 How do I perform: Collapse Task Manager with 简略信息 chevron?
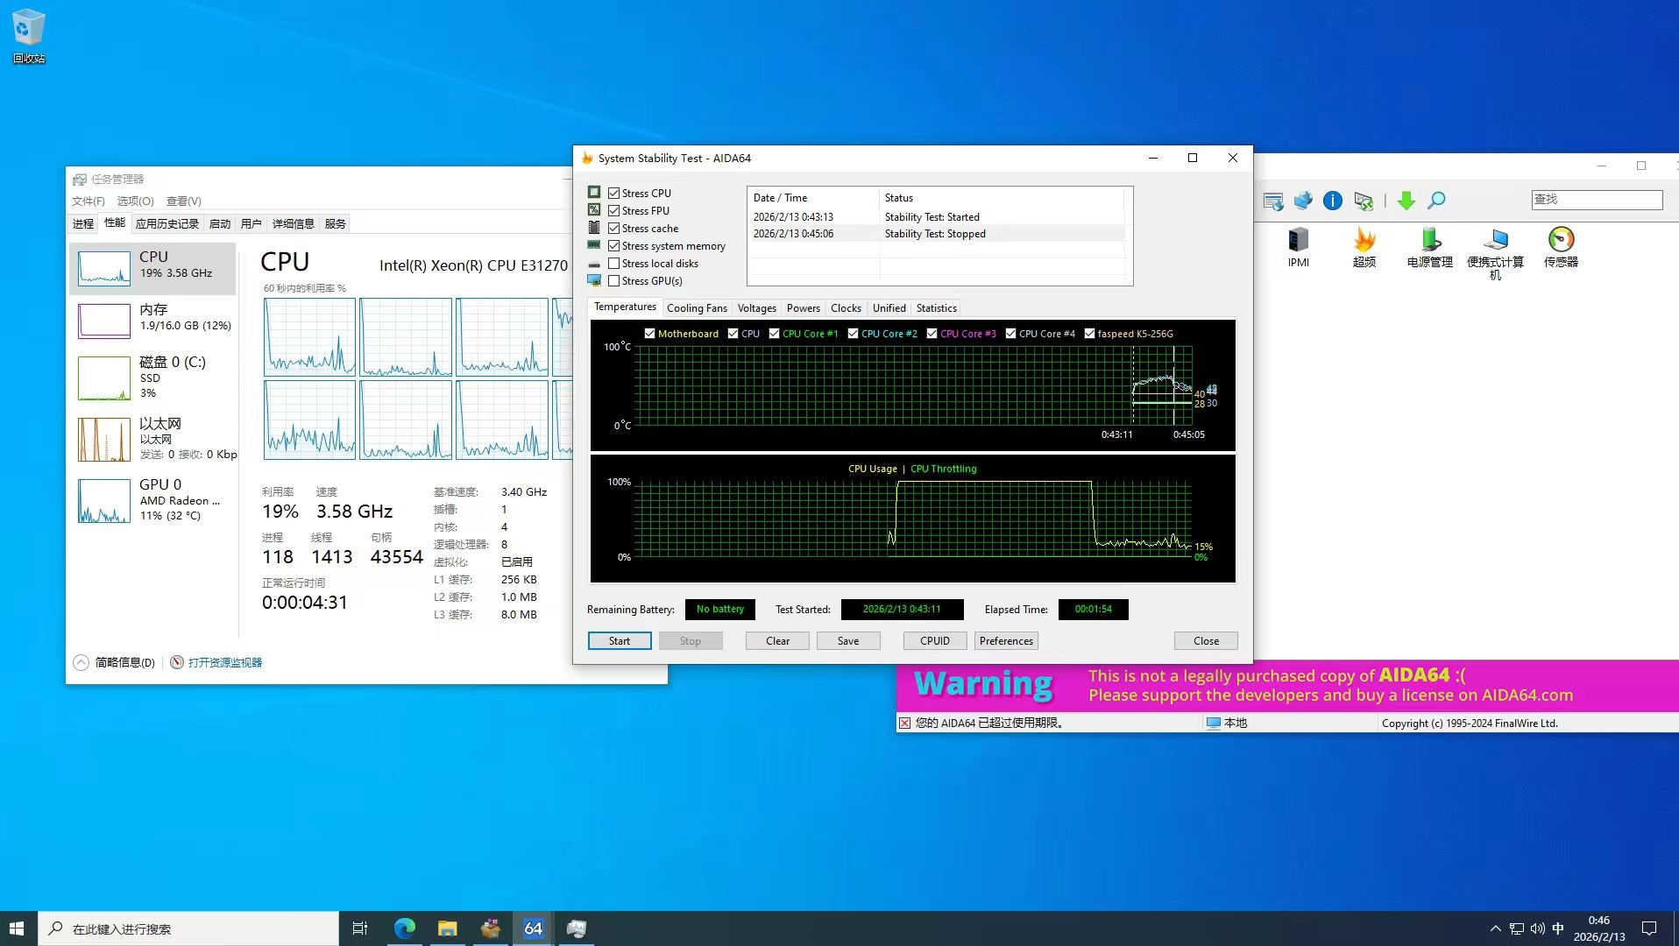click(x=81, y=663)
